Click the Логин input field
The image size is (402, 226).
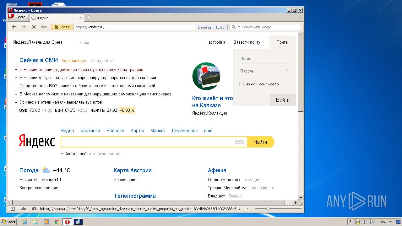(x=264, y=59)
